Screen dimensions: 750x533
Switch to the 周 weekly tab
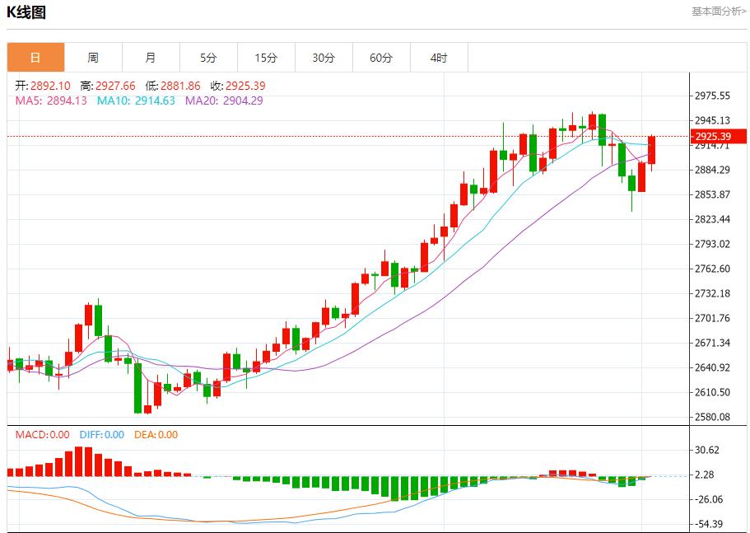pyautogui.click(x=93, y=58)
